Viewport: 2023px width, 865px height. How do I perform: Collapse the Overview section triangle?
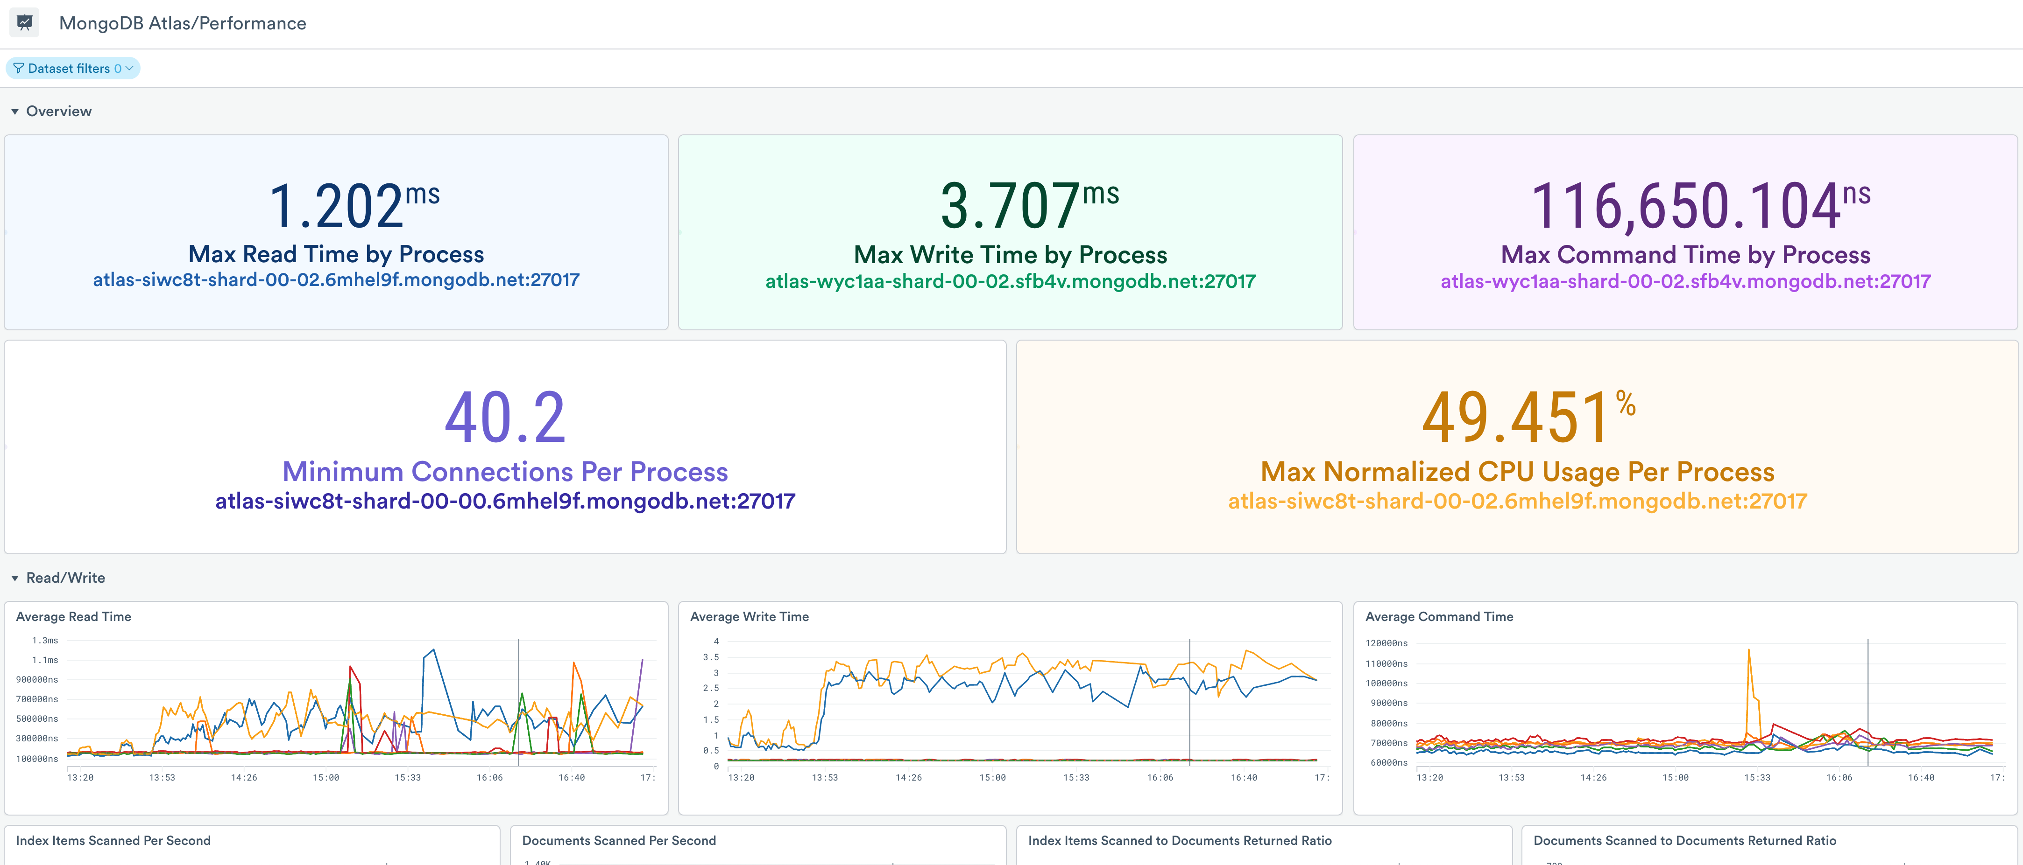click(14, 112)
